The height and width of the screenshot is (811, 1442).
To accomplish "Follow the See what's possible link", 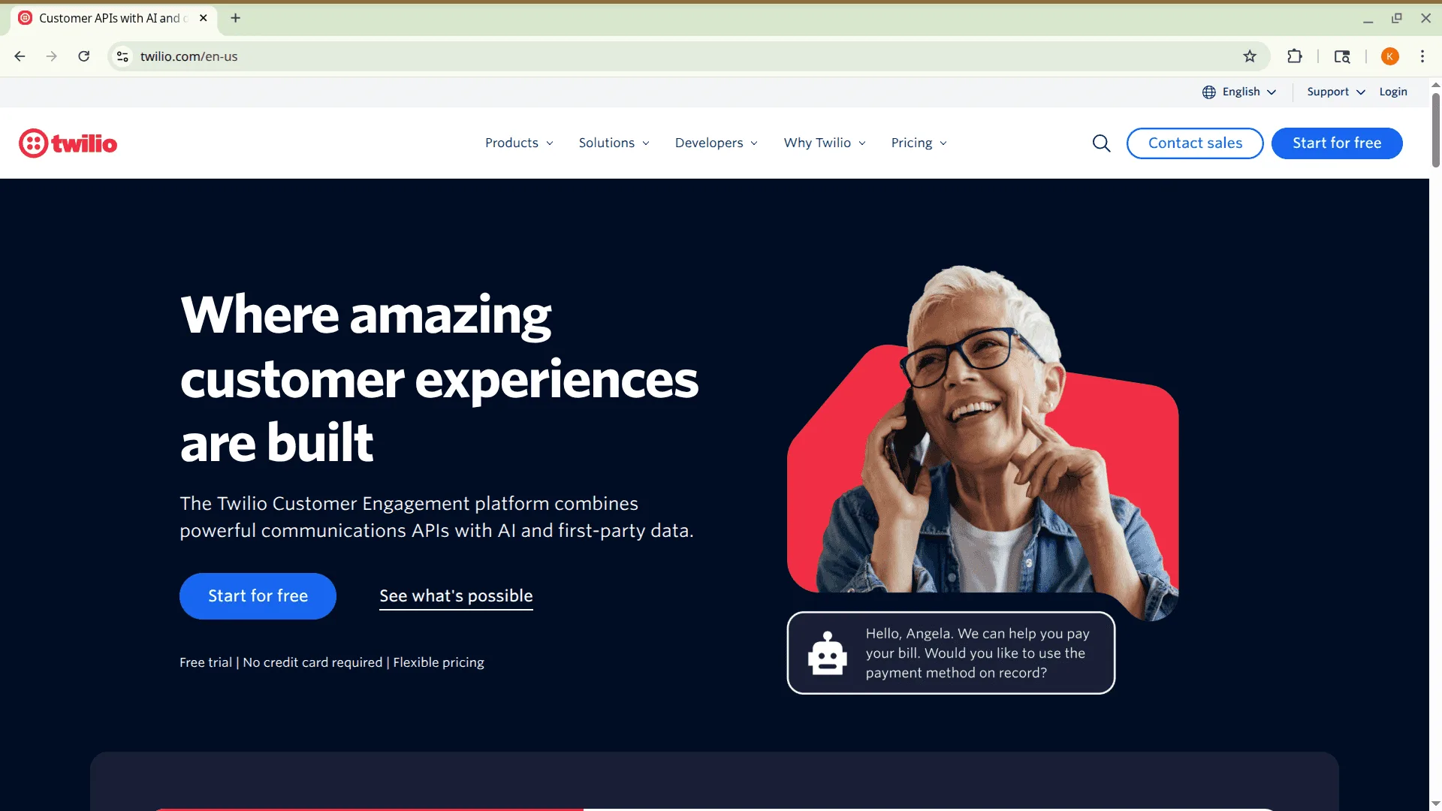I will click(456, 596).
